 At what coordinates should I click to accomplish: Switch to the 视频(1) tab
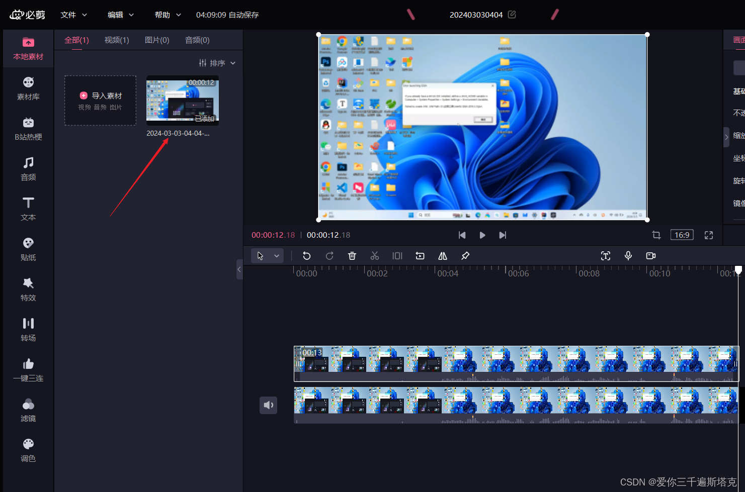tap(117, 40)
